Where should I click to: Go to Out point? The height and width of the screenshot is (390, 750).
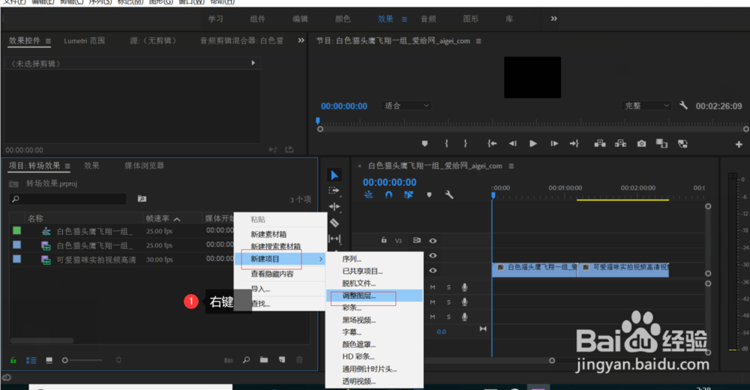pos(574,143)
